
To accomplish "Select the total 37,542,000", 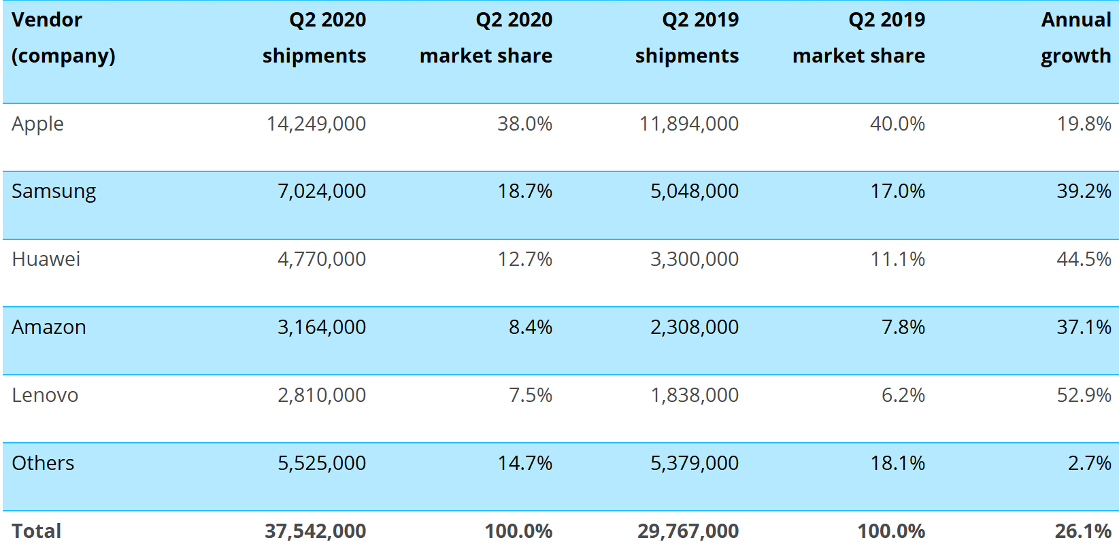I will tap(316, 531).
